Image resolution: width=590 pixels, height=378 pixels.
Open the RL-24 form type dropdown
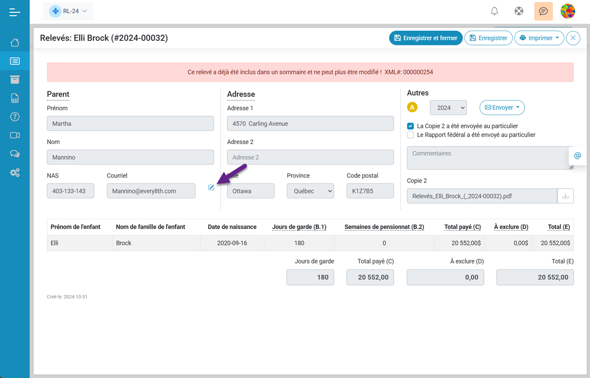[x=68, y=11]
